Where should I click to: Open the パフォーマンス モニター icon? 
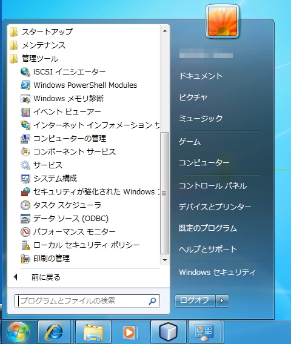pyautogui.click(x=25, y=232)
